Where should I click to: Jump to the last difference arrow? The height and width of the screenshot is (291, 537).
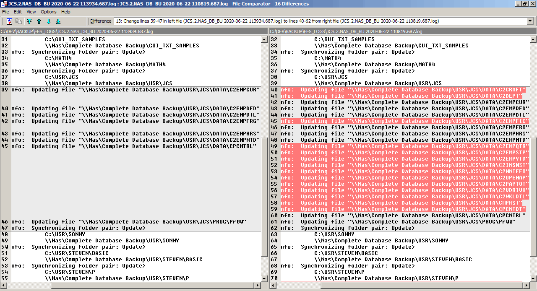58,21
